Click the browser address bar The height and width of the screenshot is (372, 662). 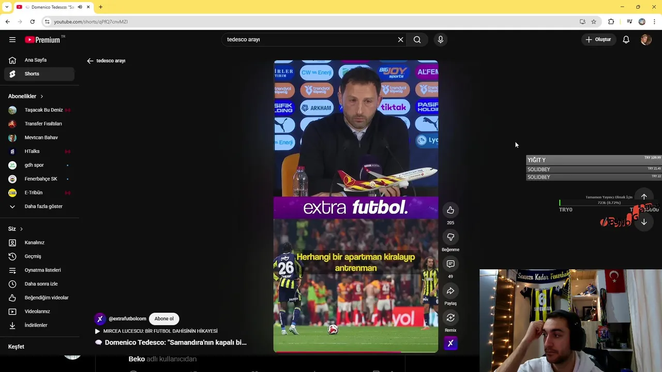click(310, 22)
